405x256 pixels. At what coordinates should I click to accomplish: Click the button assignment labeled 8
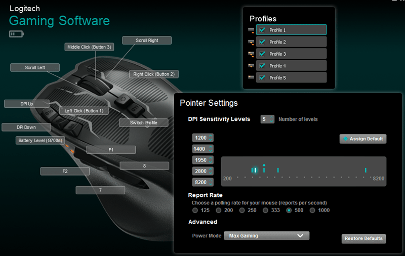tap(144, 166)
